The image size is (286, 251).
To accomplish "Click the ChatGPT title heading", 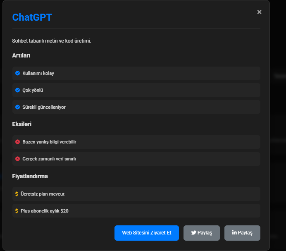I will coord(32,17).
